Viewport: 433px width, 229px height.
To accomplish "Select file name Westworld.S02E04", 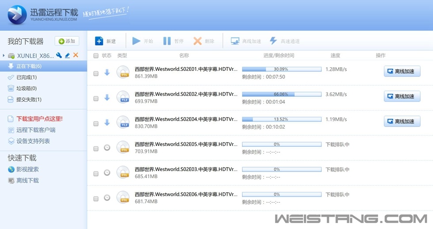I will coord(186,119).
